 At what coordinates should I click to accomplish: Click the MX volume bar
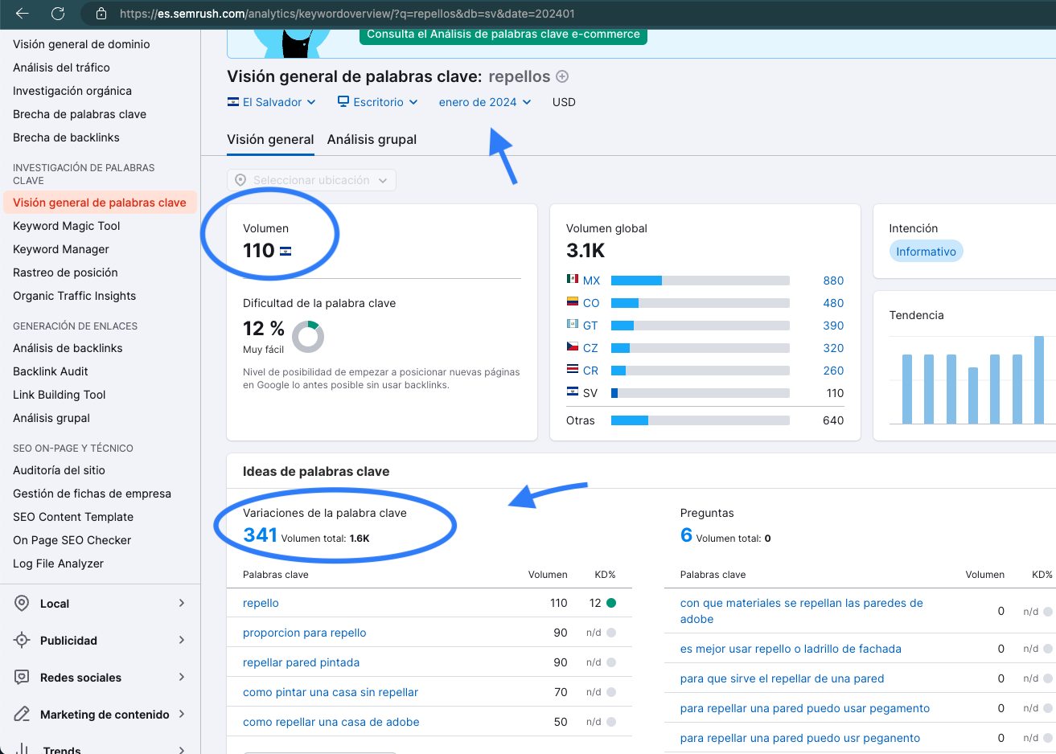[701, 281]
